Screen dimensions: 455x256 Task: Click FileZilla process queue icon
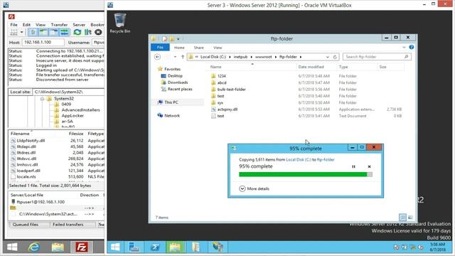click(88, 32)
